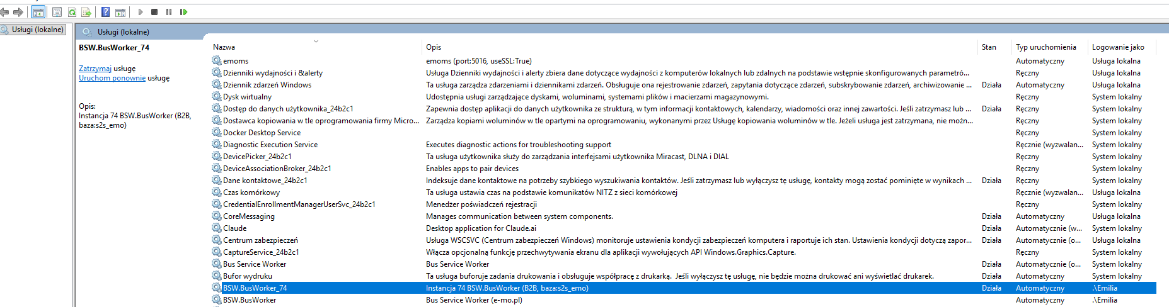
Task: Select the Dane kontaktowe_24b2c1 service
Action: 265,181
